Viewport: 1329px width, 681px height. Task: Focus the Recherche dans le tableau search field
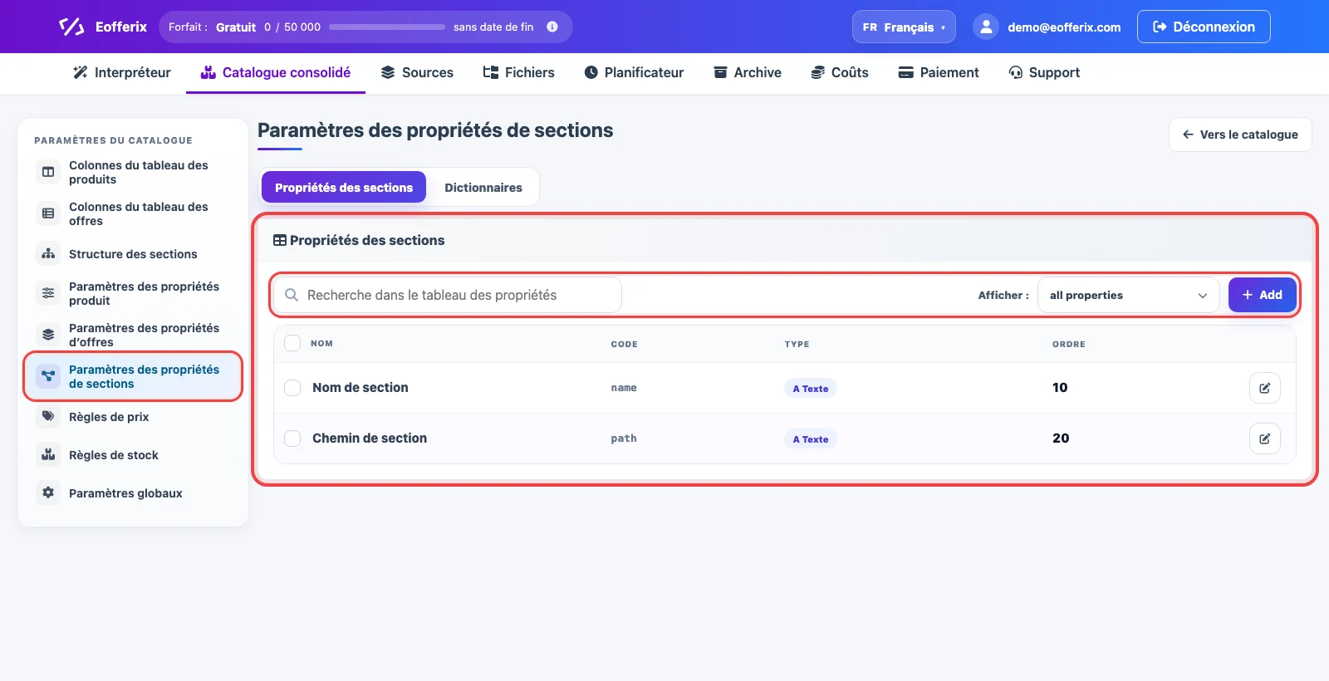(447, 295)
